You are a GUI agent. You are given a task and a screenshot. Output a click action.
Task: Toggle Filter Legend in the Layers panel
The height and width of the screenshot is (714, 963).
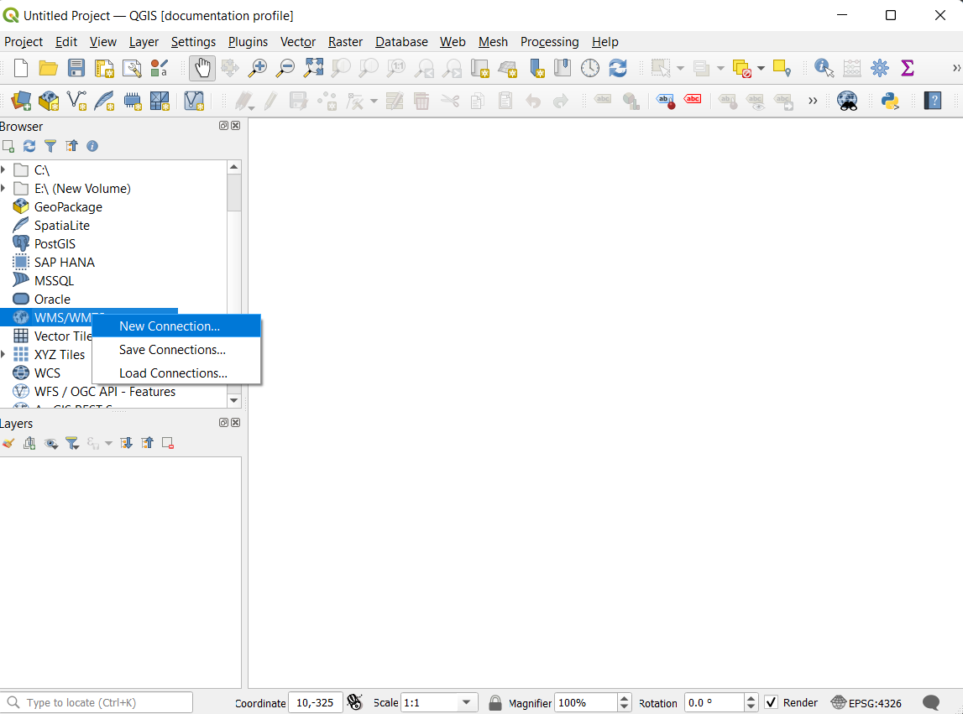tap(72, 443)
